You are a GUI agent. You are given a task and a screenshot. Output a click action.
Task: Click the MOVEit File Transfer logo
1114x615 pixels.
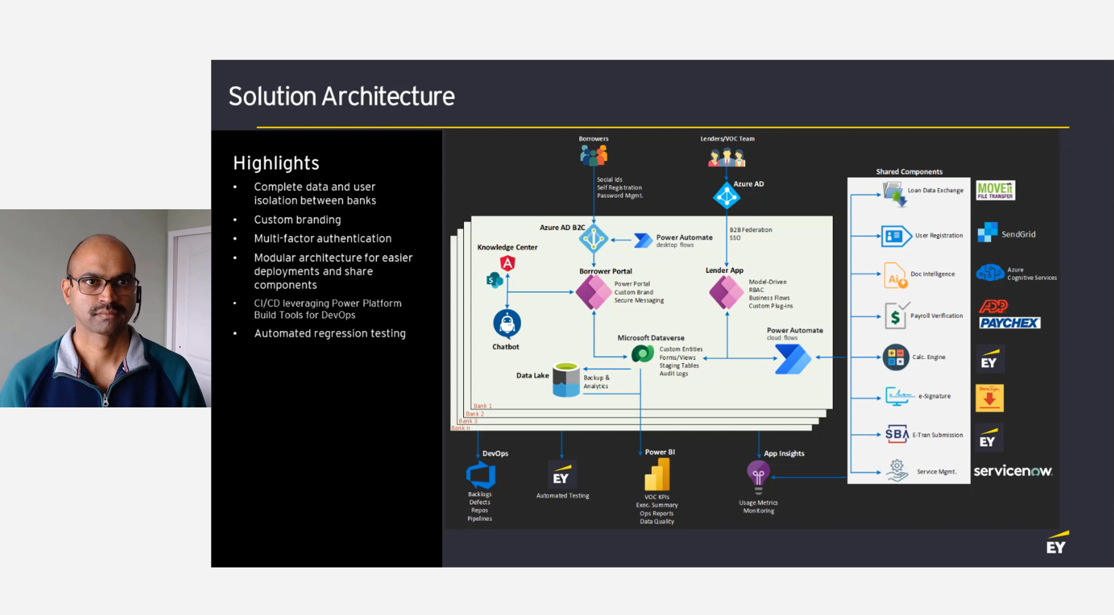[x=995, y=190]
